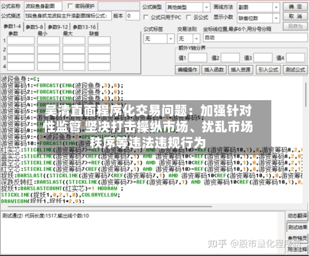Switch to the 参数5-8 tab

pos(35,27)
